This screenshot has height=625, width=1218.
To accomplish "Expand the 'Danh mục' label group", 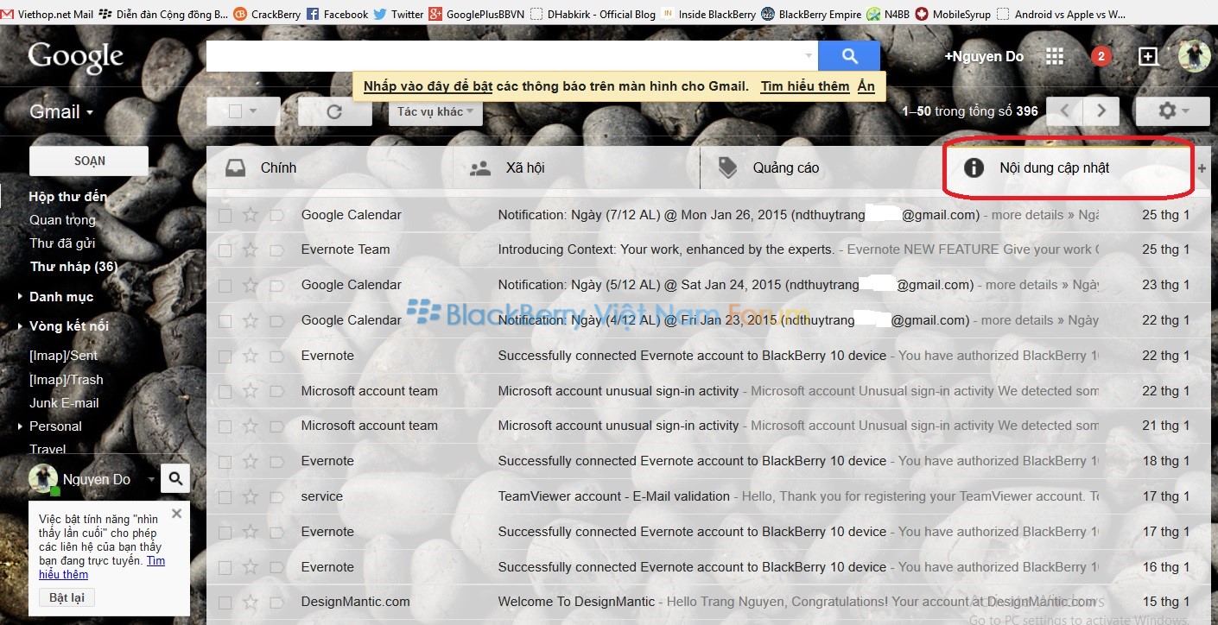I will 21,297.
